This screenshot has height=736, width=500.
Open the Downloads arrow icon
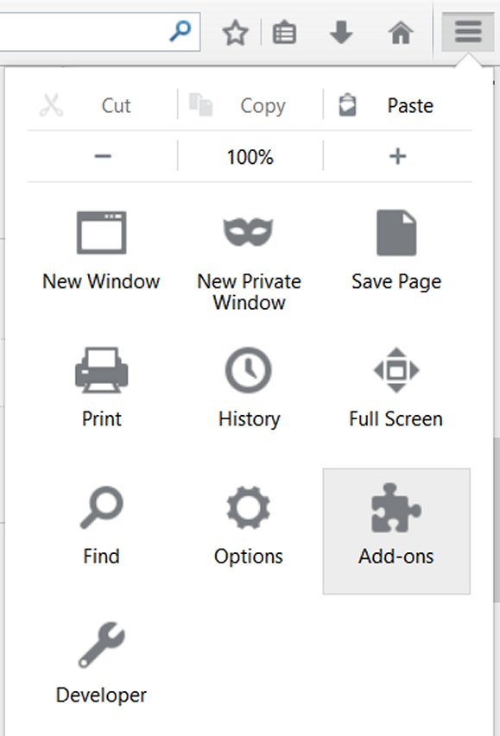[x=341, y=33]
